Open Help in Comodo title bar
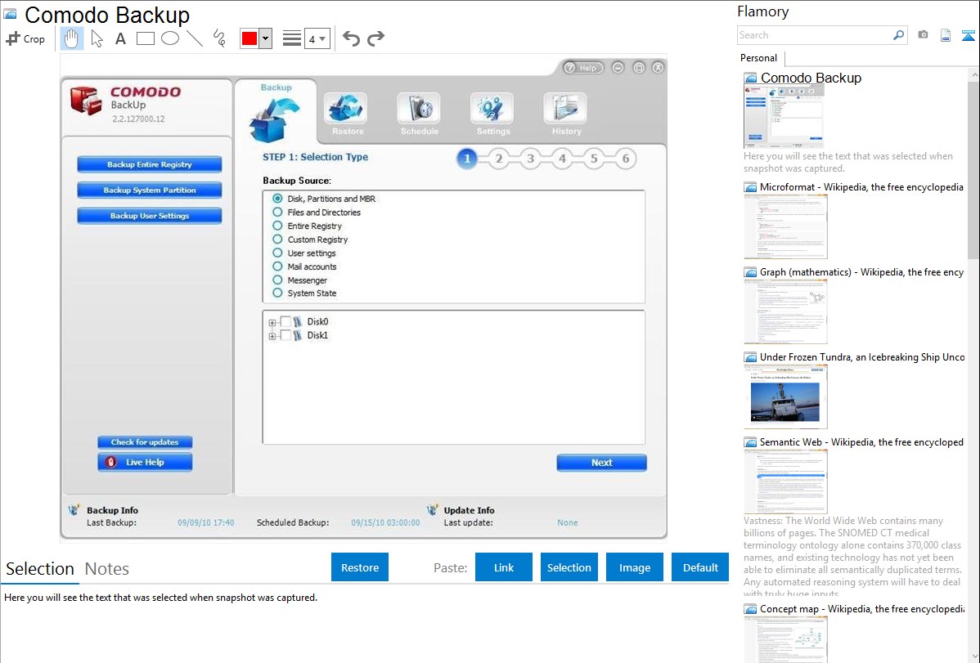Screen dimensions: 980x663 [x=583, y=68]
